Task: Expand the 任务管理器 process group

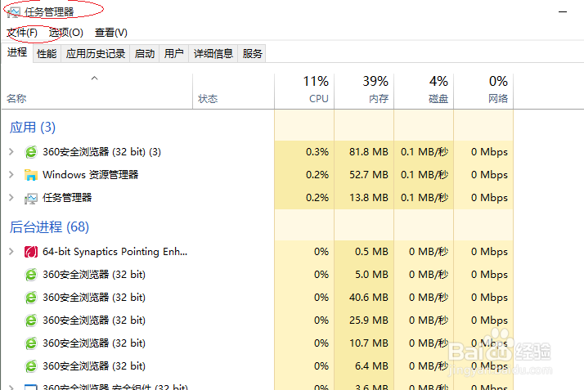Action: tap(11, 198)
